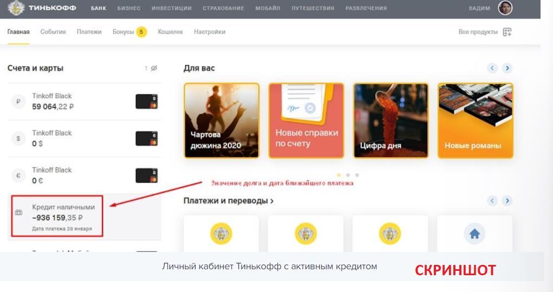Open Tinkoff Black 59 064,22 ₽ account

(84, 101)
